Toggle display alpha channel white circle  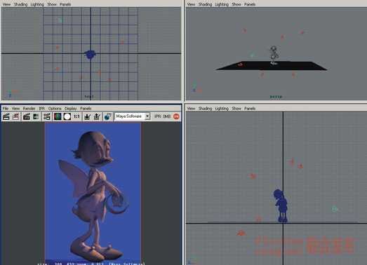[67, 116]
